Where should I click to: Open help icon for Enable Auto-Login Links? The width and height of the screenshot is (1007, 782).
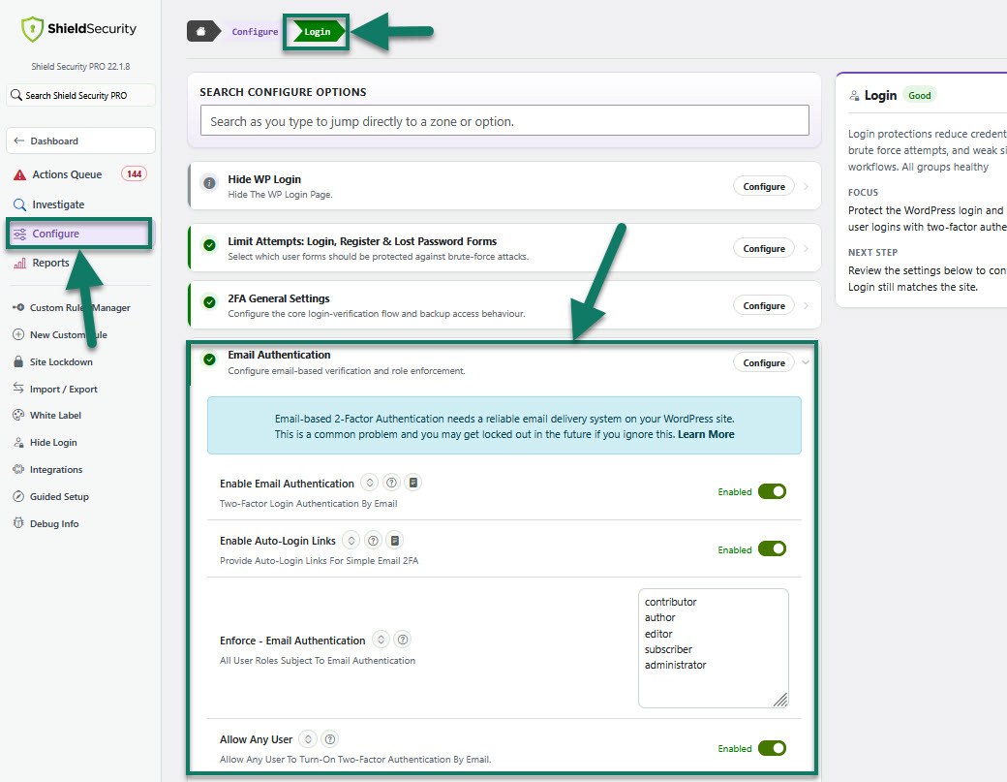[373, 541]
